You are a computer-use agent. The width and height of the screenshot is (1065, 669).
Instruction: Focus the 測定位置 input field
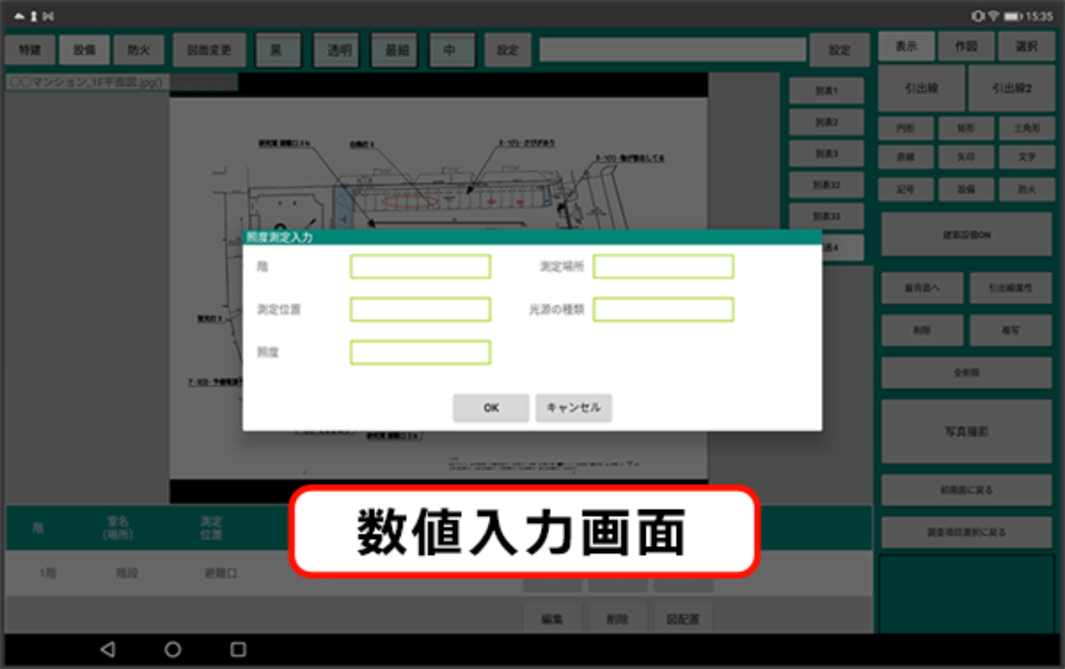point(420,310)
